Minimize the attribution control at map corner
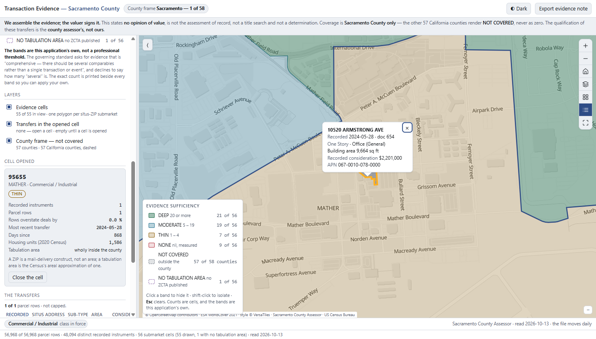Screen dimensions: 596x339 coord(588,310)
